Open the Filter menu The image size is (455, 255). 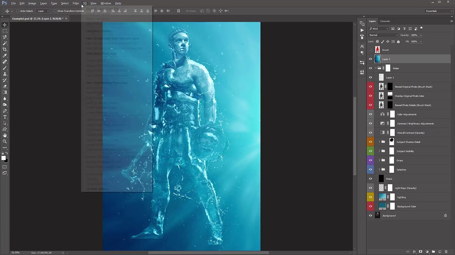(76, 3)
